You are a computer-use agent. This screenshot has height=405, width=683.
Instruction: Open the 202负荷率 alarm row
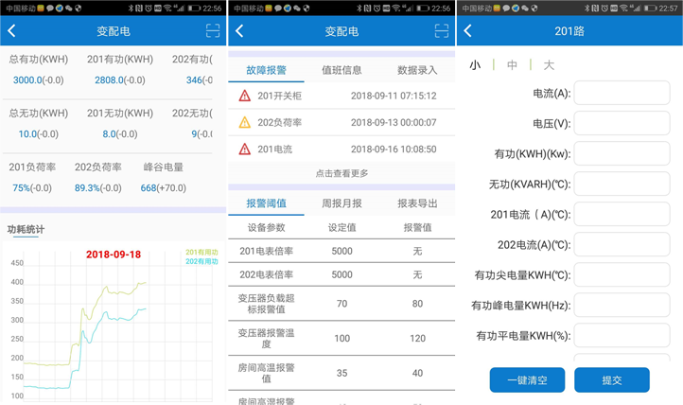(x=341, y=122)
